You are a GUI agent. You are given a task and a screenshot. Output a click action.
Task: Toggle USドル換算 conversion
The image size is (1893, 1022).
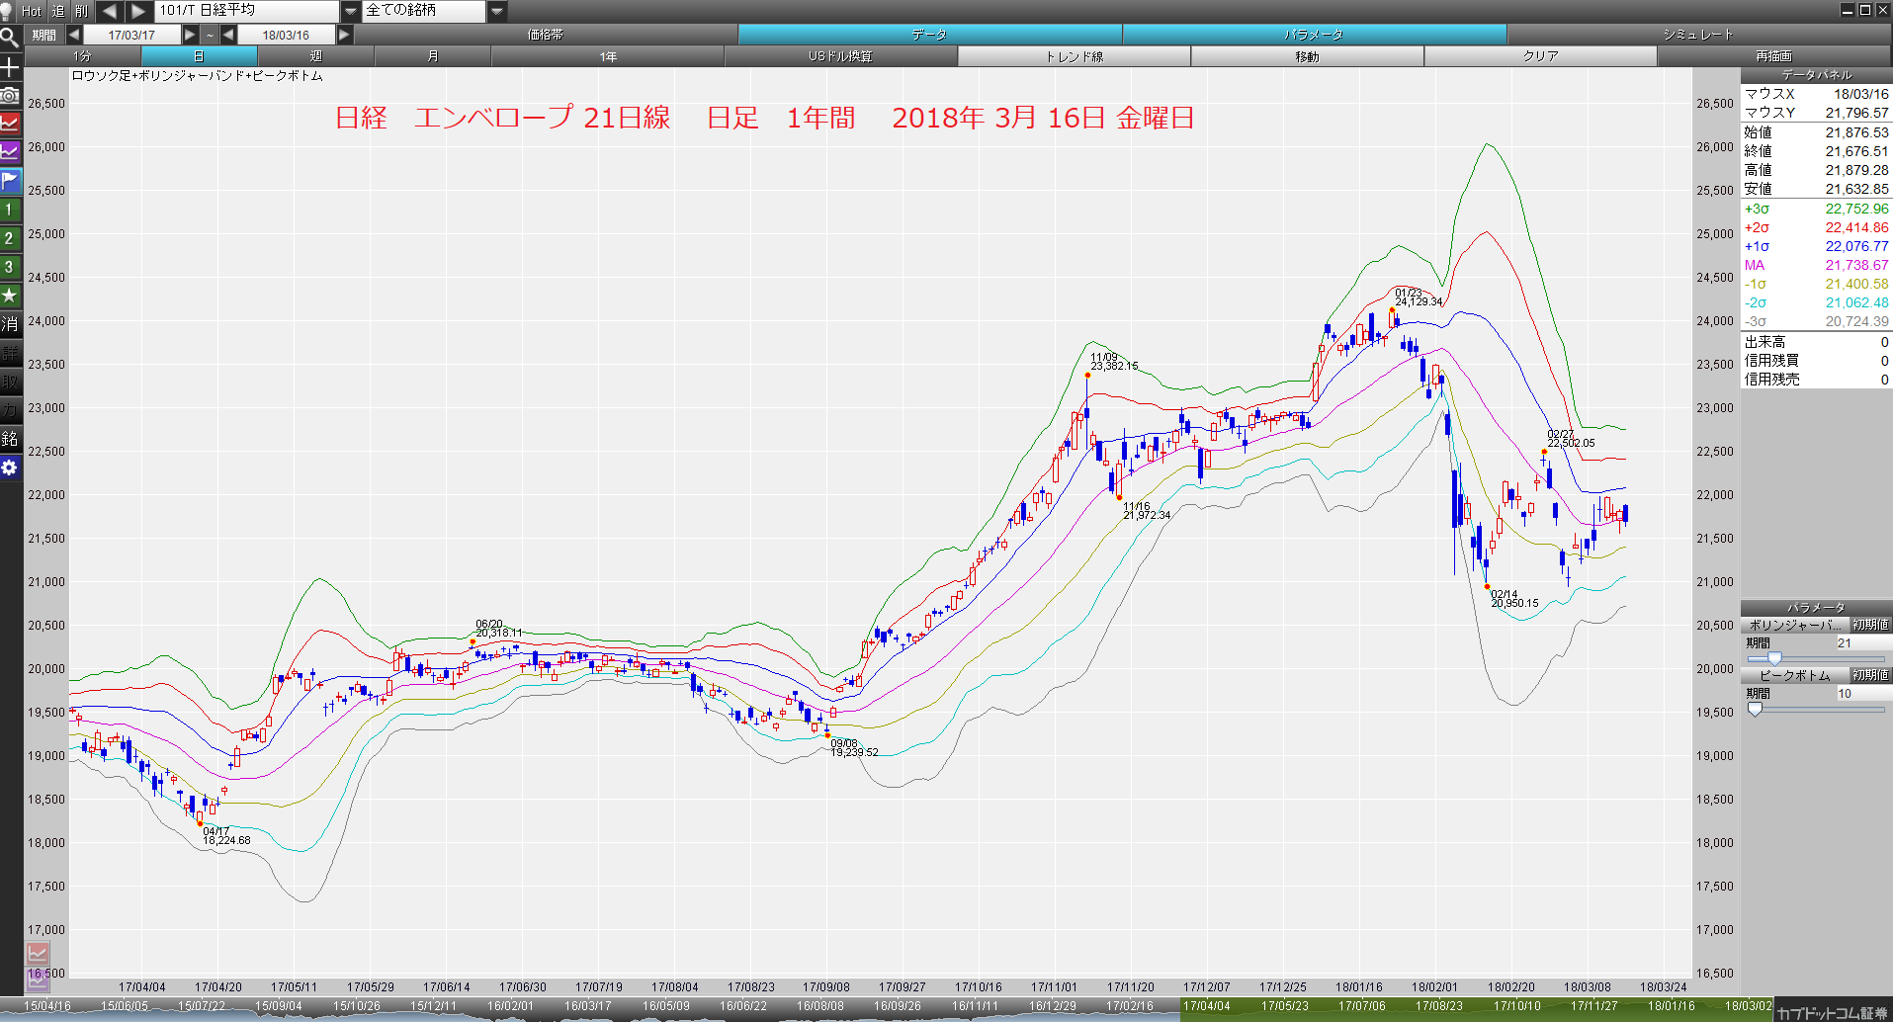point(841,56)
